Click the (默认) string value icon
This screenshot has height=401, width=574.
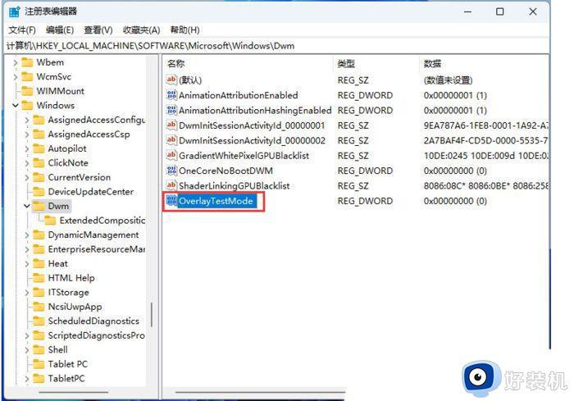click(x=171, y=80)
